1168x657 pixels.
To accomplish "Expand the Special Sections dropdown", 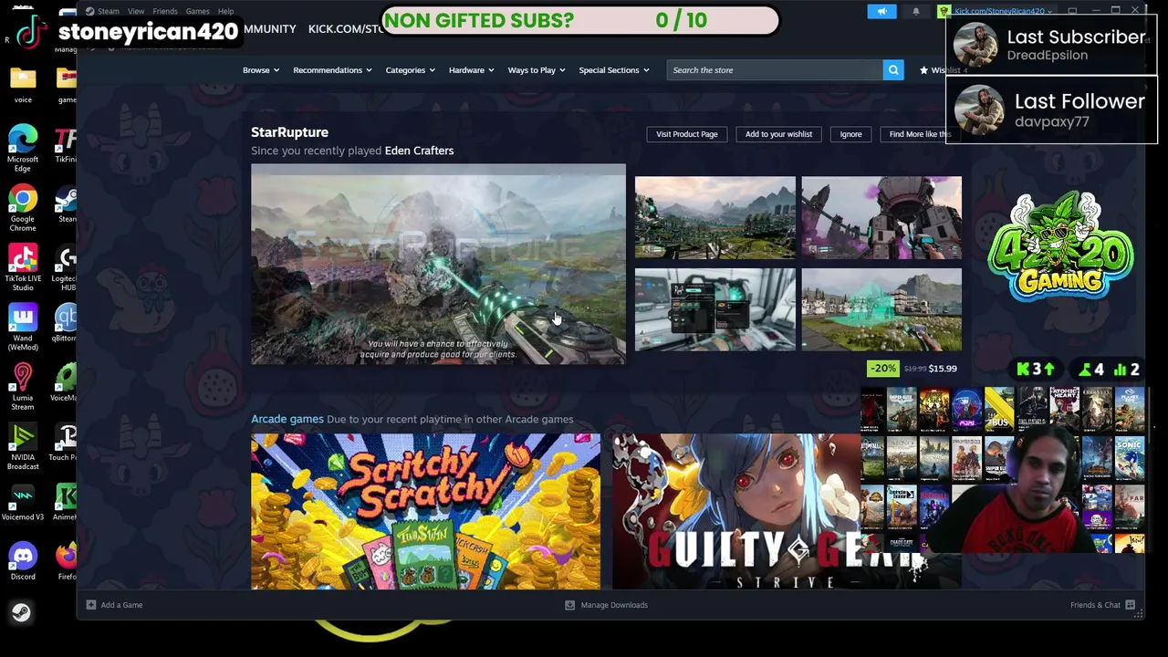I will pos(614,70).
